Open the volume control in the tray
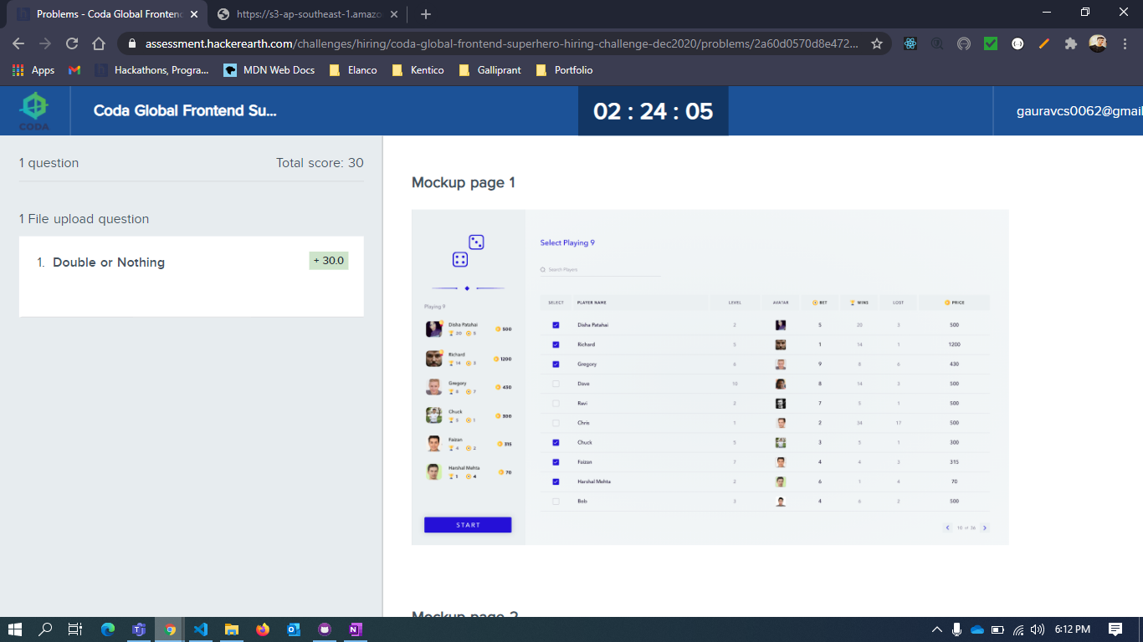Viewport: 1143px width, 642px height. pos(1038,629)
